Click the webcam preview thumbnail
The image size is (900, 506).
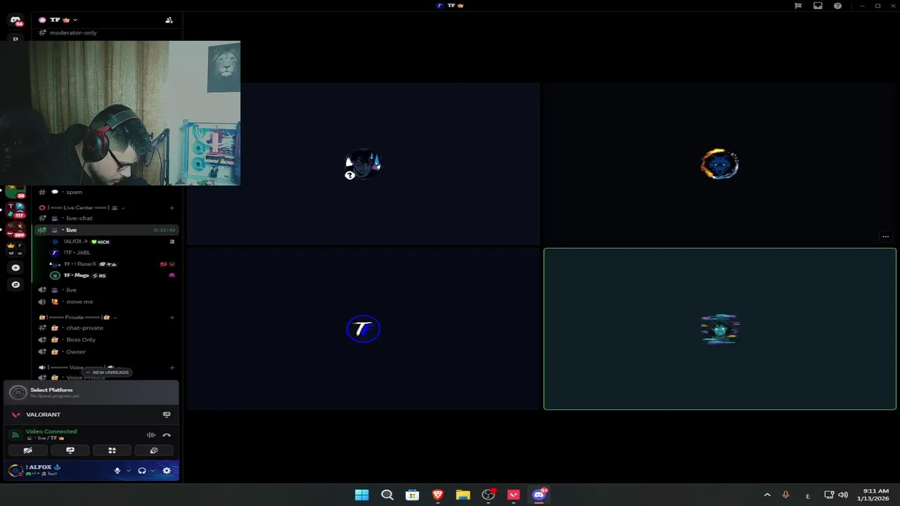click(120, 113)
